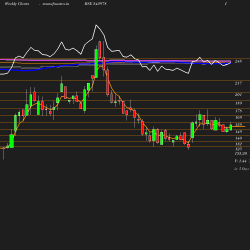Click the 169 price axis label
250x250 pixels.
click(x=238, y=117)
